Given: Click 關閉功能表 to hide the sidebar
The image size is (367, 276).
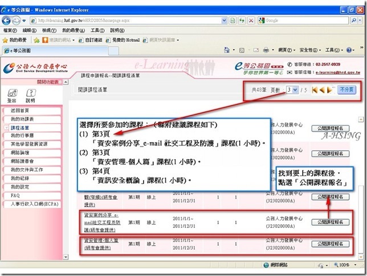Looking at the screenshot, I should [49, 82].
